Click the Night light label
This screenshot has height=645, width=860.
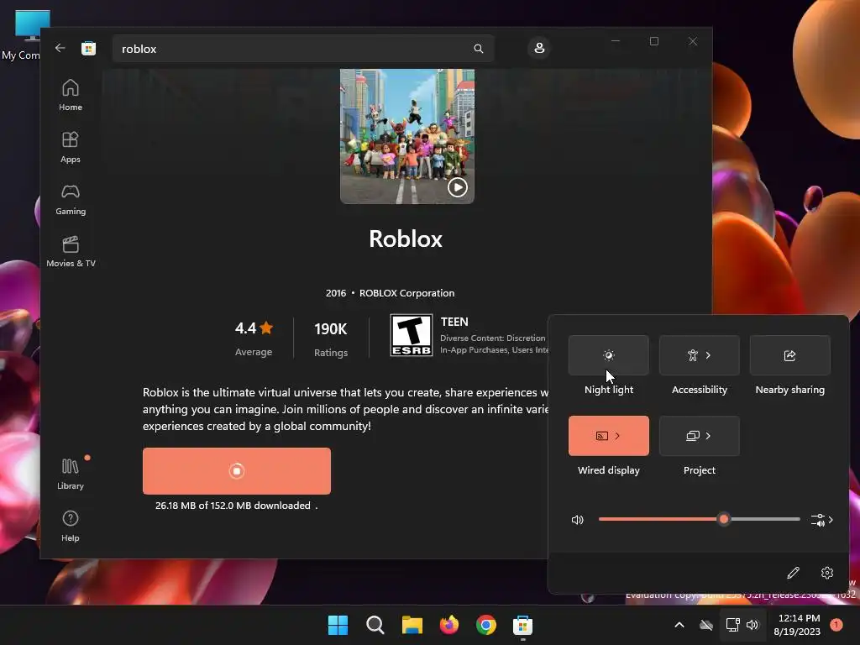609,390
